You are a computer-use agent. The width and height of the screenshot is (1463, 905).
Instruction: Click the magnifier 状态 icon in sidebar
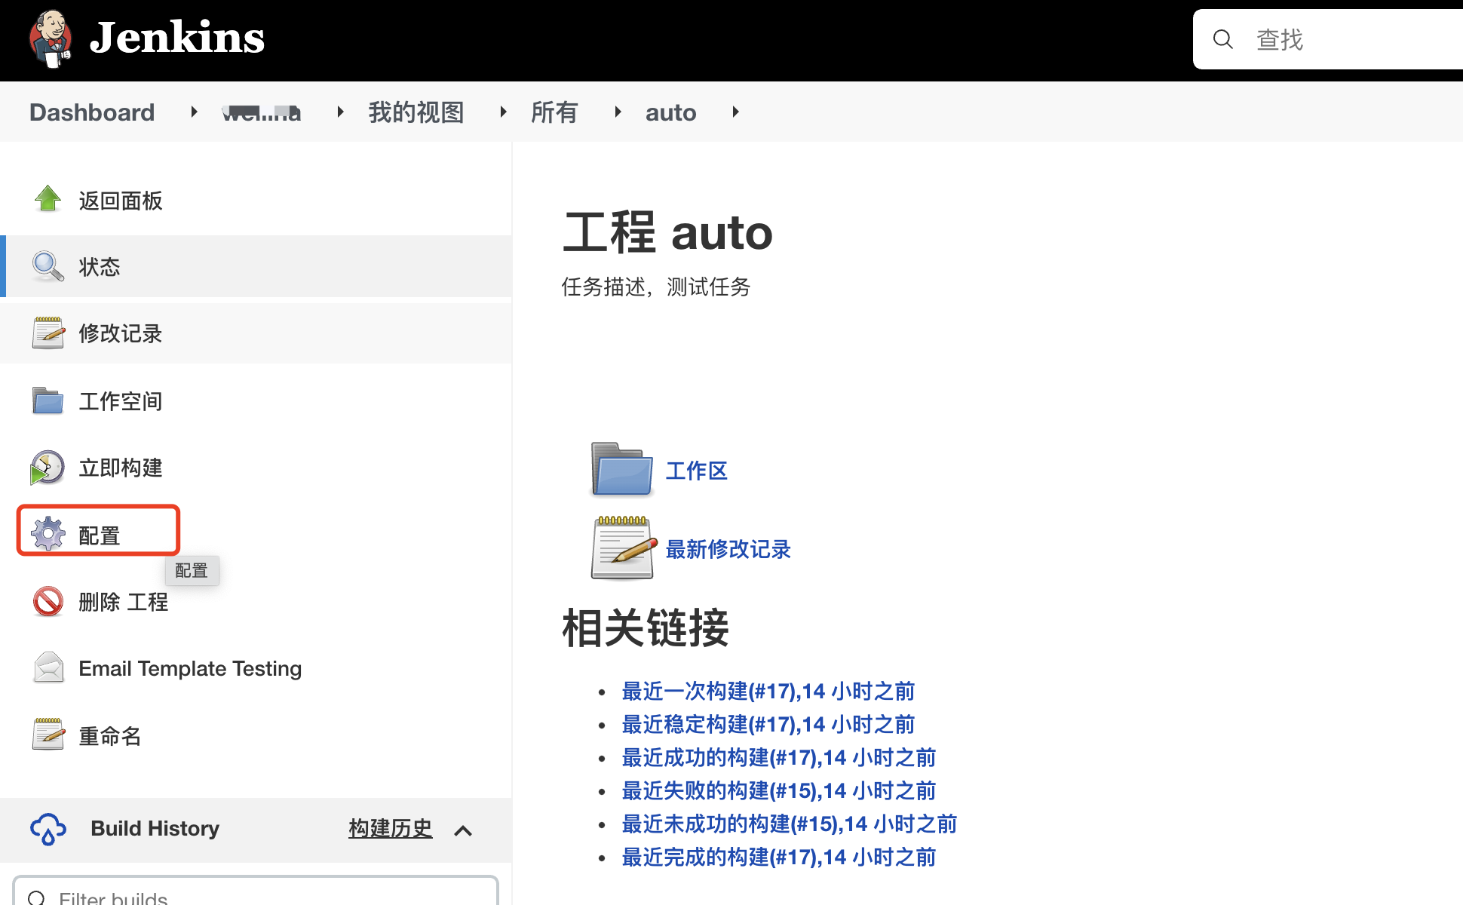48,266
